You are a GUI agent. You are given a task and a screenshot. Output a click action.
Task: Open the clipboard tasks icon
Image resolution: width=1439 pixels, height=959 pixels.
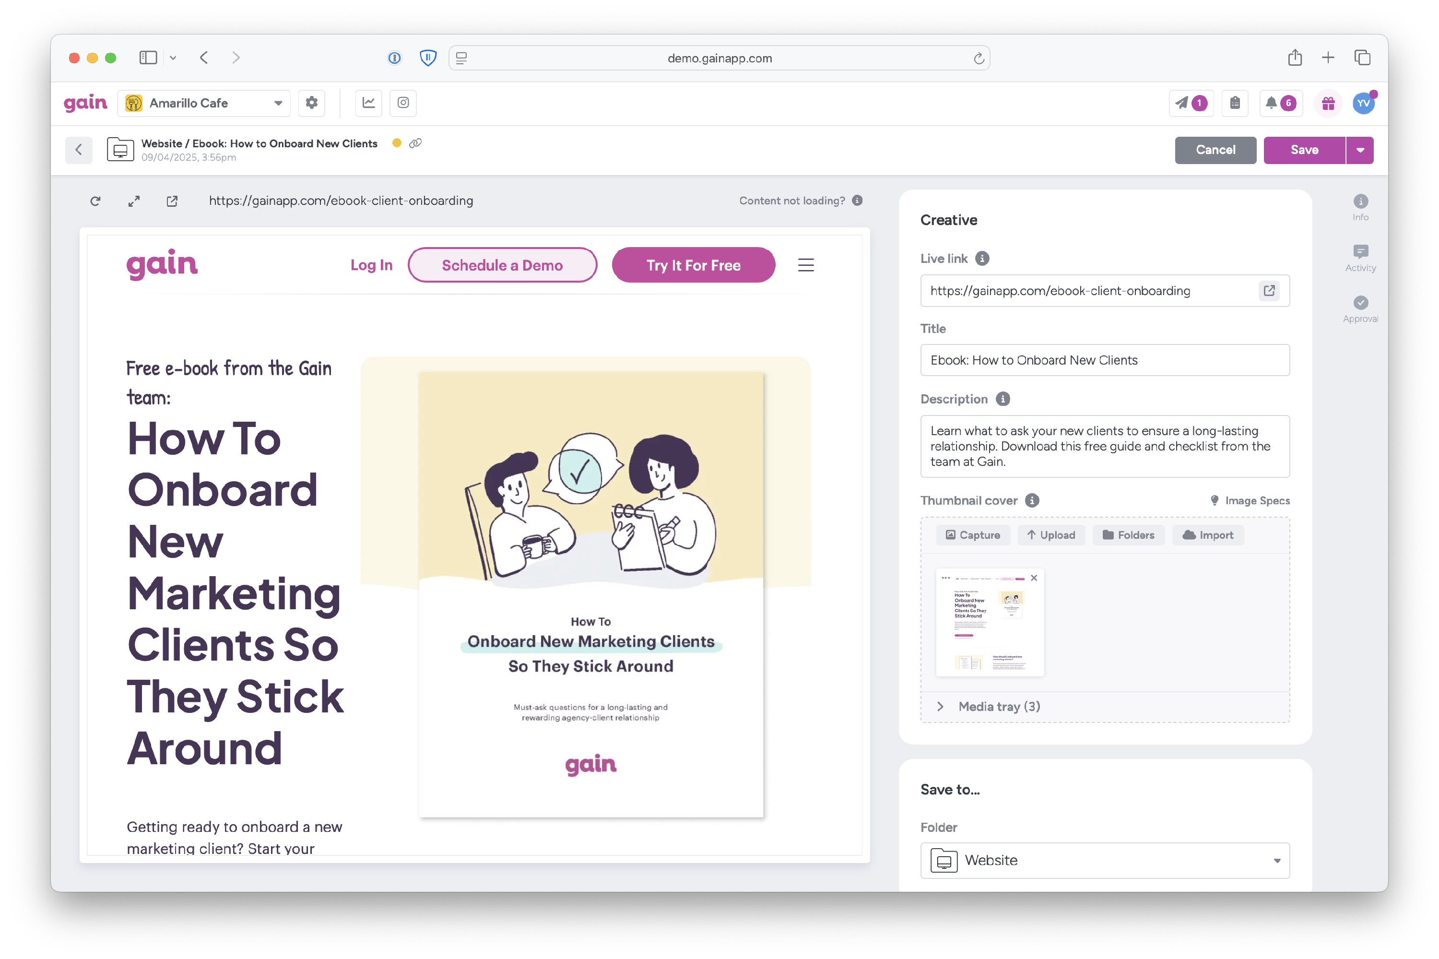point(1235,103)
